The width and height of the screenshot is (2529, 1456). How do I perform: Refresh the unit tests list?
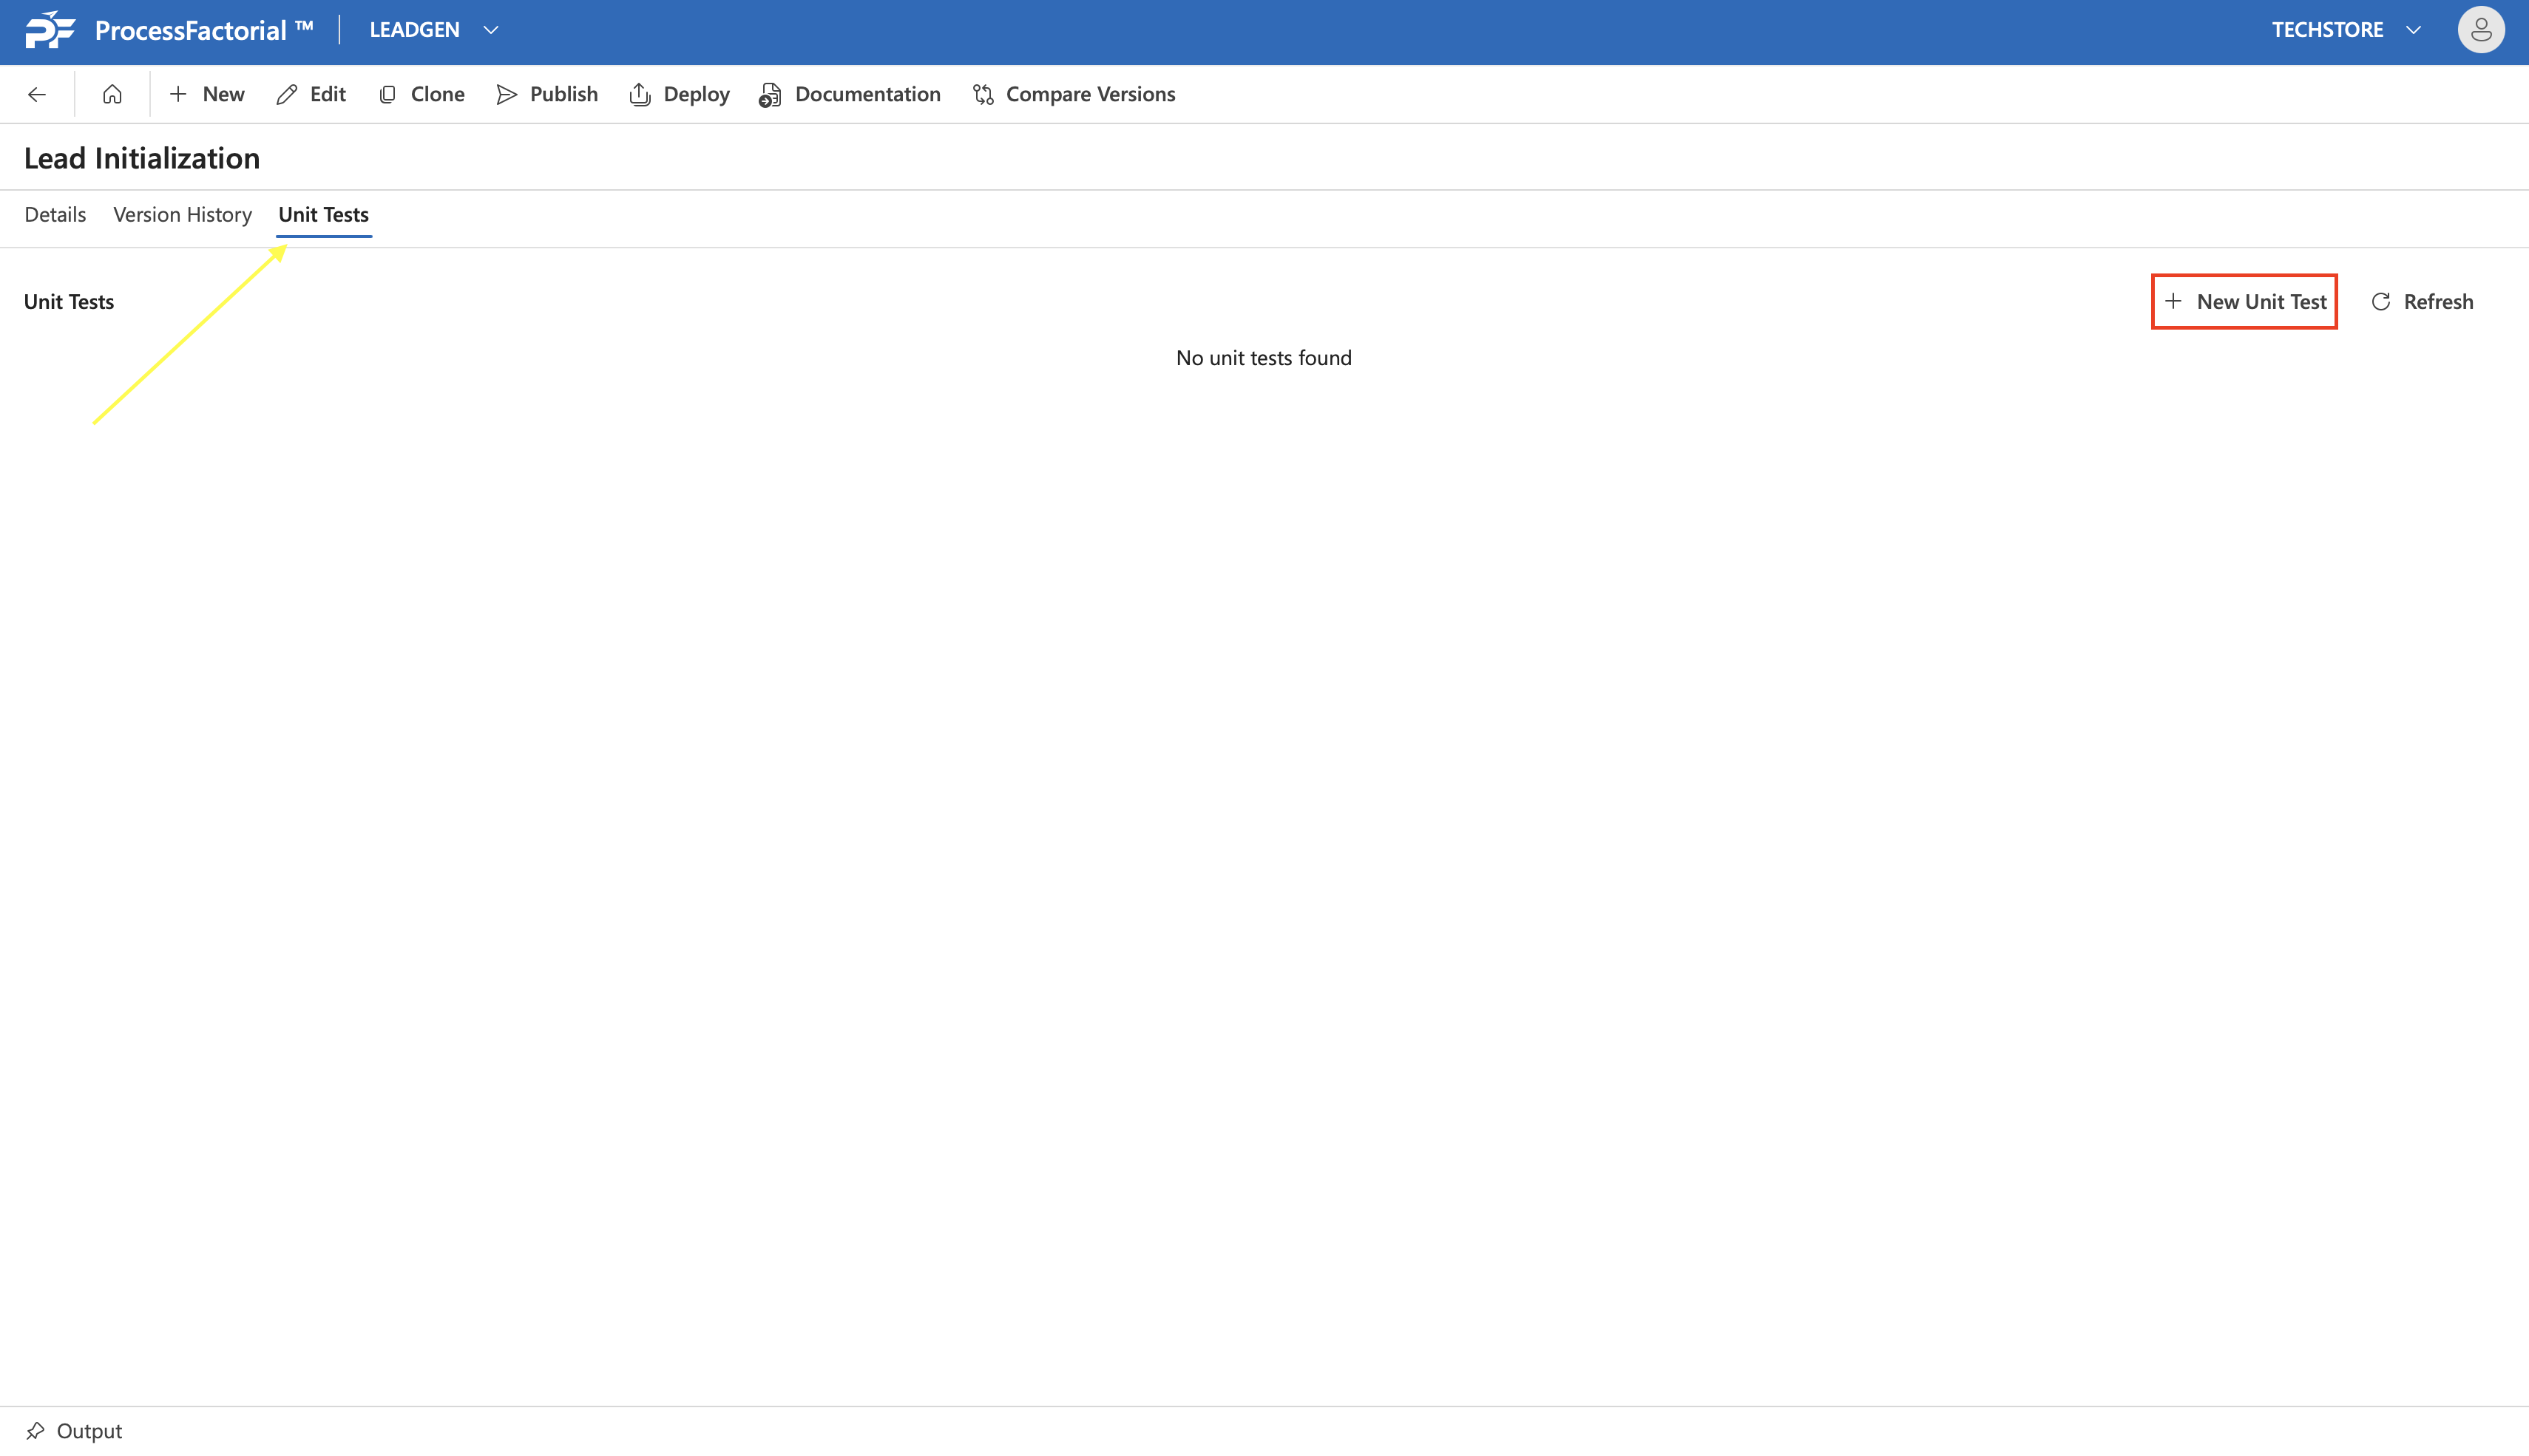pyautogui.click(x=2421, y=301)
